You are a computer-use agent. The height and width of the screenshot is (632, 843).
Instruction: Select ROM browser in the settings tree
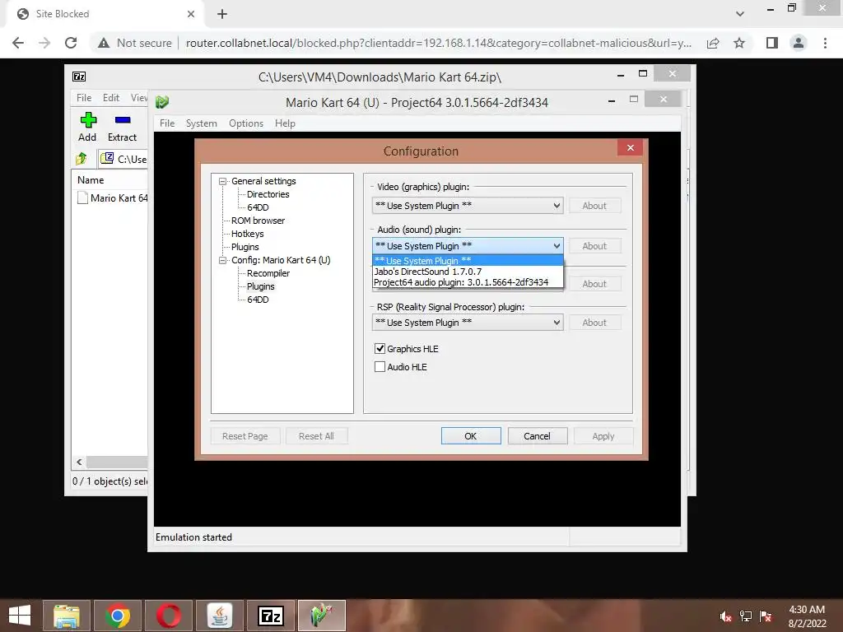pos(258,221)
